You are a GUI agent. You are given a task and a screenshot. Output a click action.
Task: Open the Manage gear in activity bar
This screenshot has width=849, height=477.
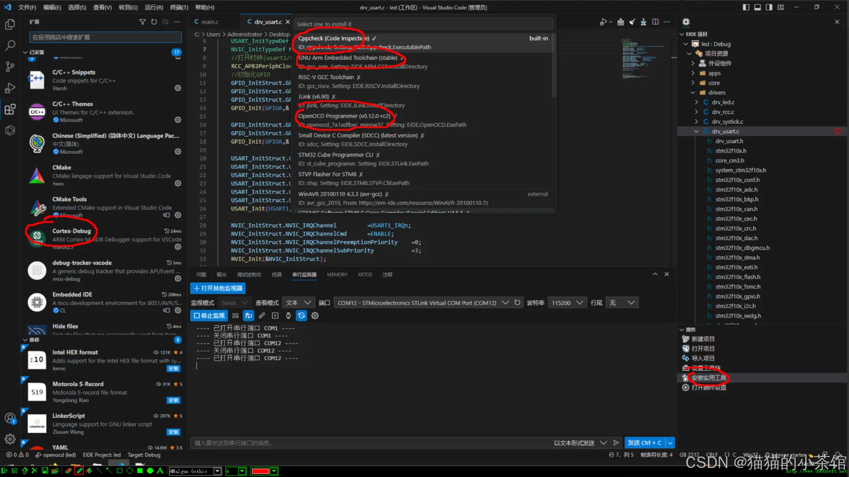click(10, 439)
